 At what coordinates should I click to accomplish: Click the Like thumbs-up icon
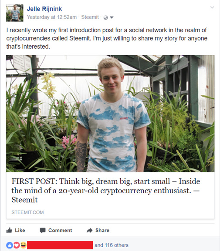[9, 230]
